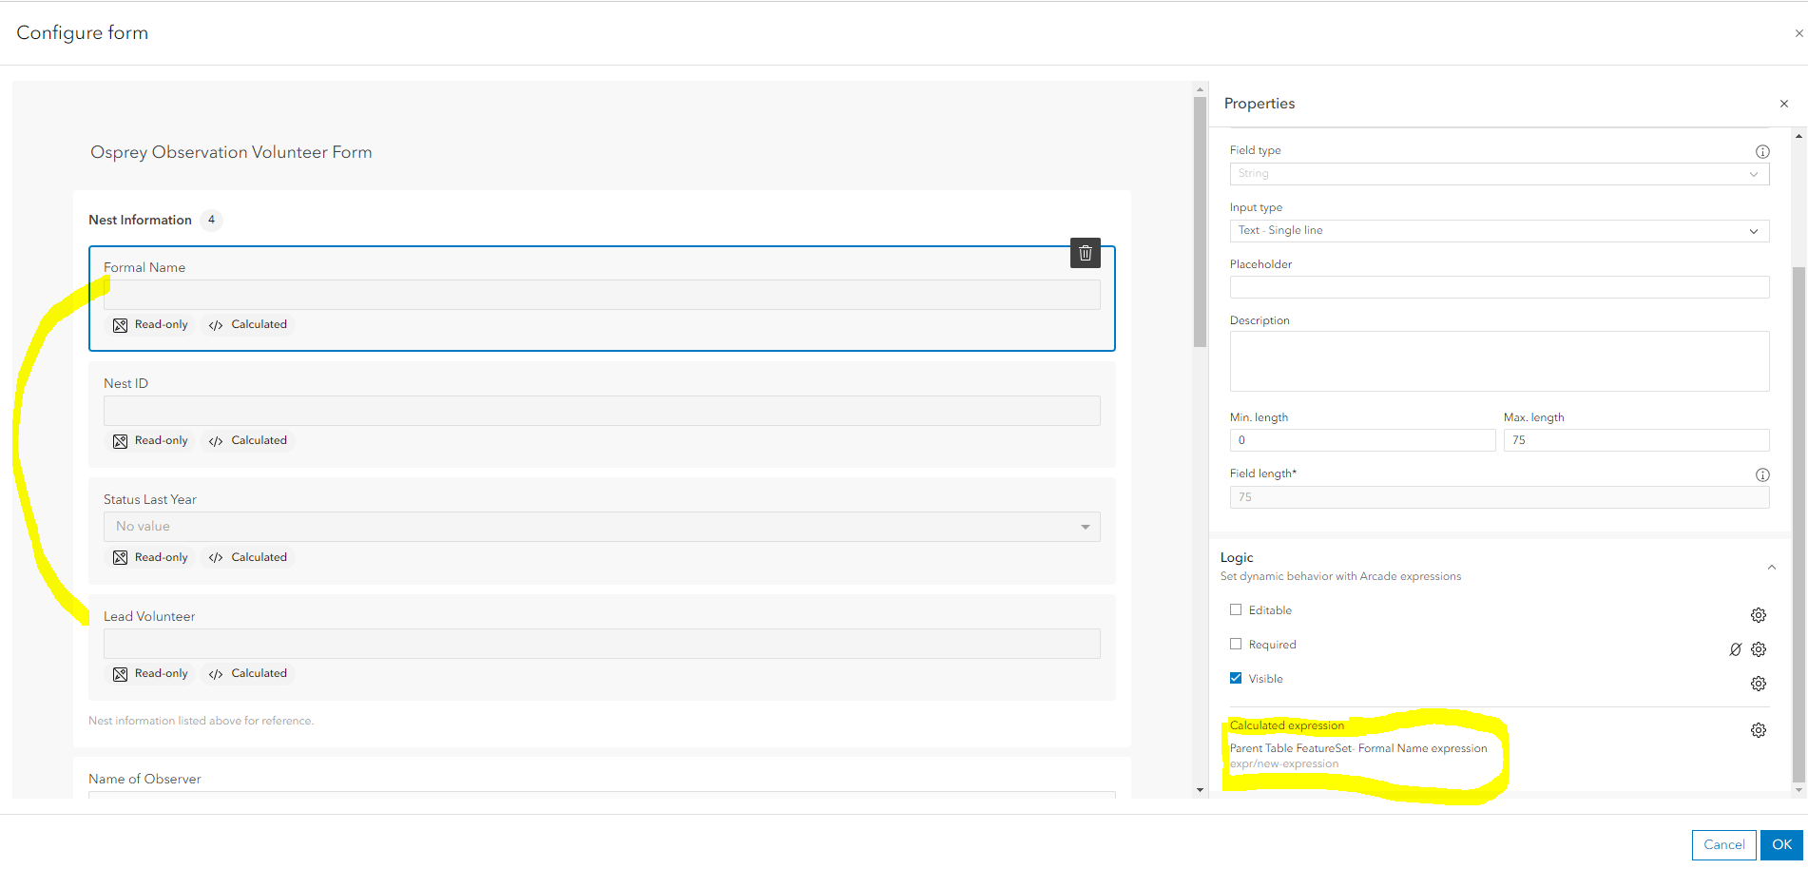1808x869 pixels.
Task: Click the Field type info icon
Action: coord(1762,151)
